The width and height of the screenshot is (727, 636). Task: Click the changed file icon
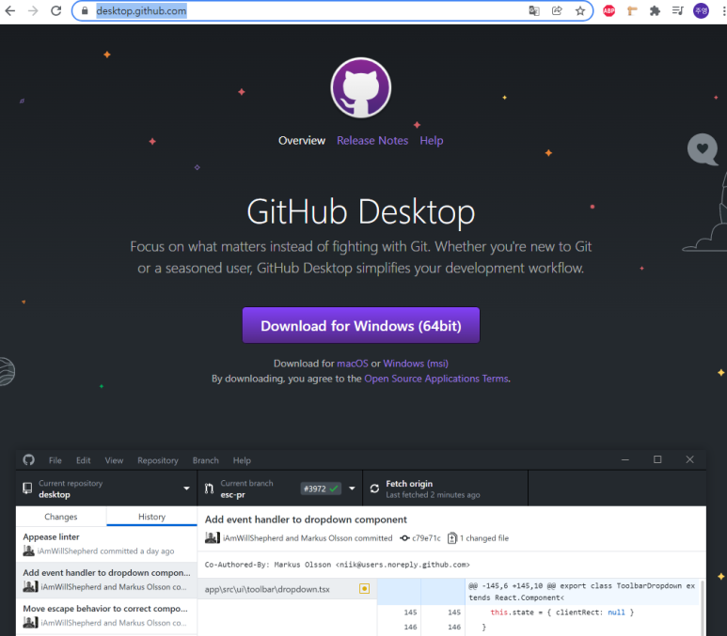point(452,537)
